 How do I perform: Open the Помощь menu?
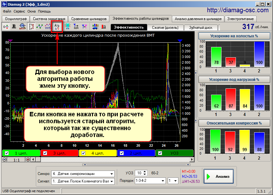(x=44, y=11)
